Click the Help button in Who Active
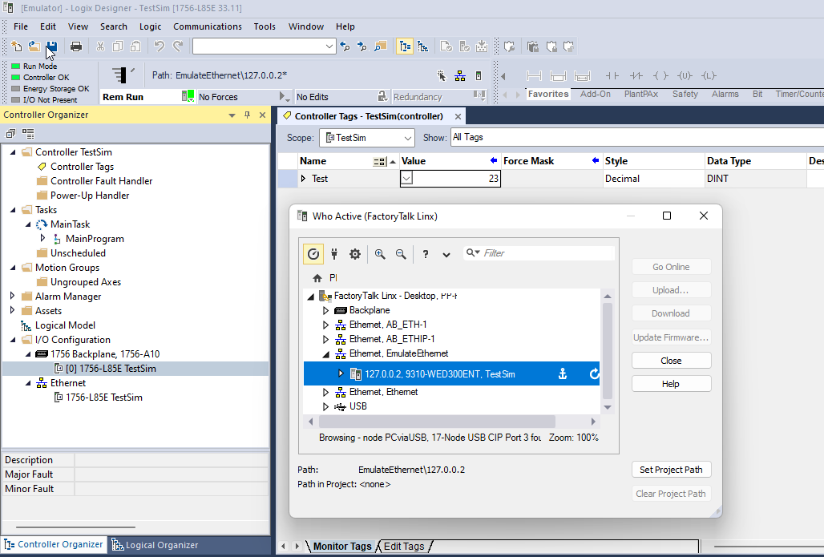The height and width of the screenshot is (557, 824). [671, 384]
